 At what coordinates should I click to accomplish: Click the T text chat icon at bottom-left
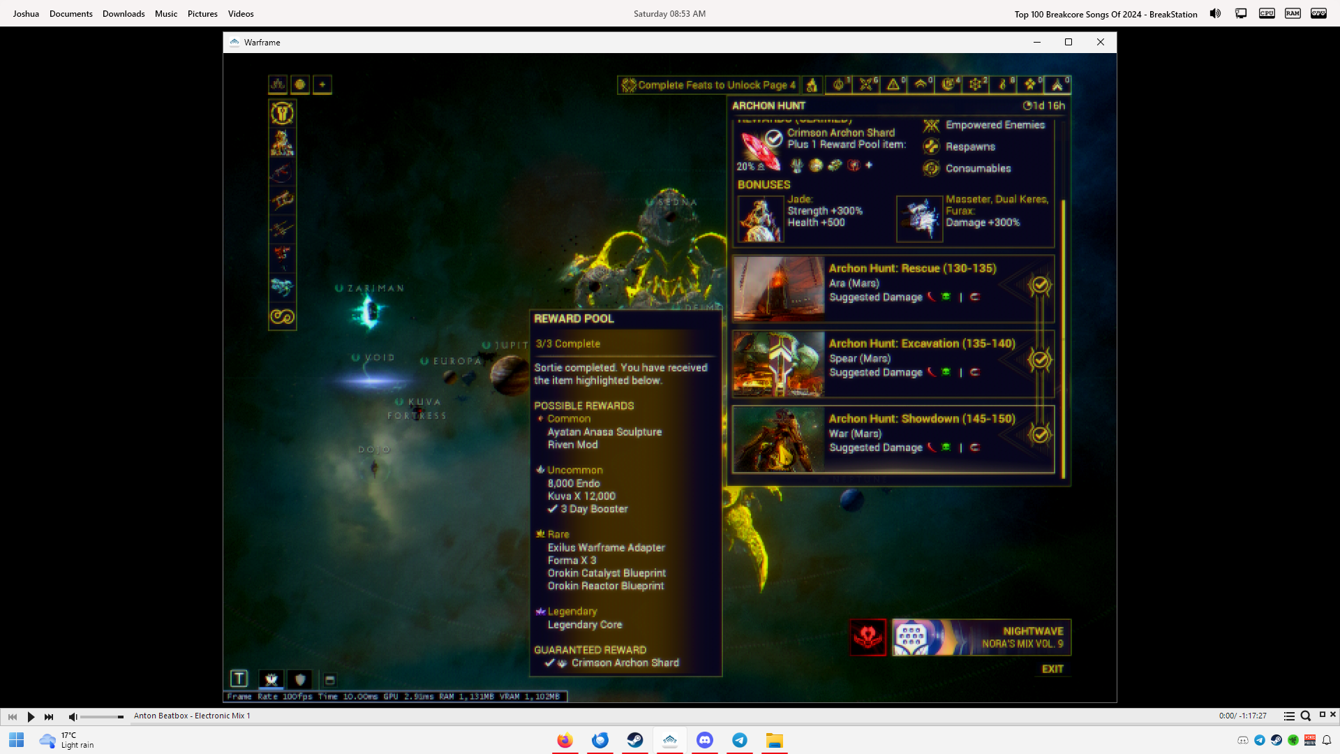coord(239,679)
